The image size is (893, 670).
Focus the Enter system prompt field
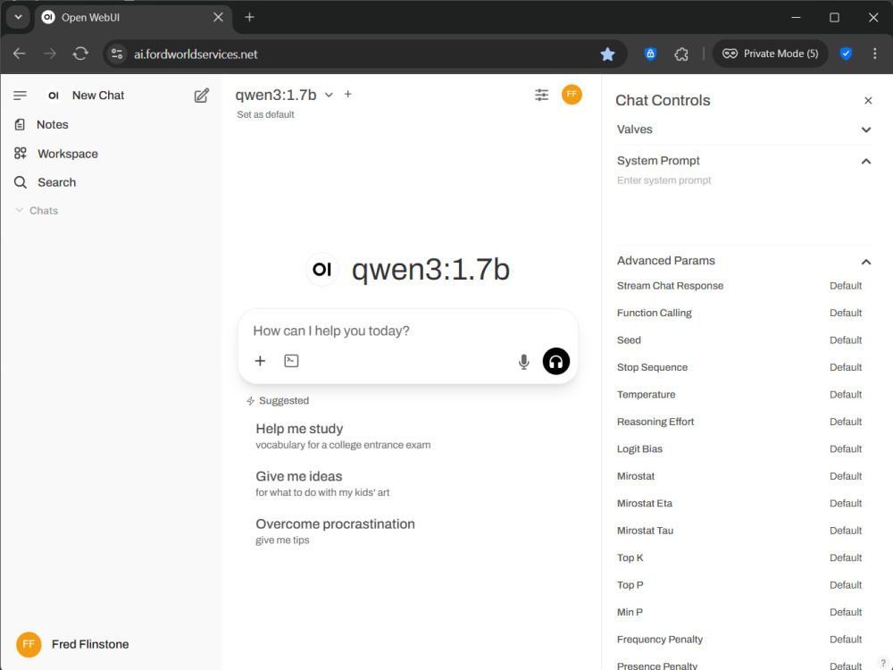[744, 205]
